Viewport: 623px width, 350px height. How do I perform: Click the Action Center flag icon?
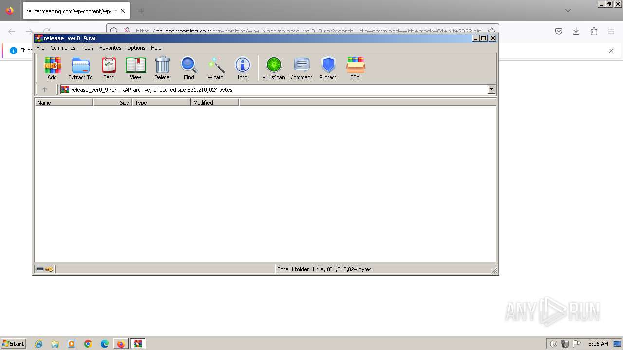[x=577, y=344]
